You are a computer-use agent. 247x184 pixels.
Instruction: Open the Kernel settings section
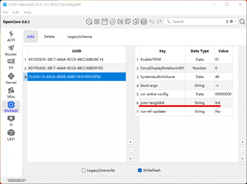click(x=11, y=79)
